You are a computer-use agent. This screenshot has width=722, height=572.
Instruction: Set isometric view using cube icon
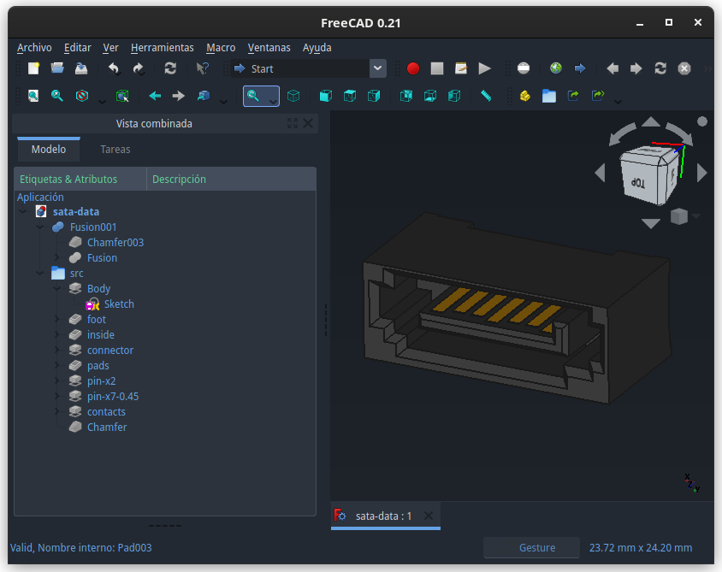click(293, 96)
